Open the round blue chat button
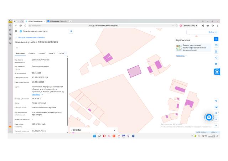 pyautogui.click(x=209, y=117)
